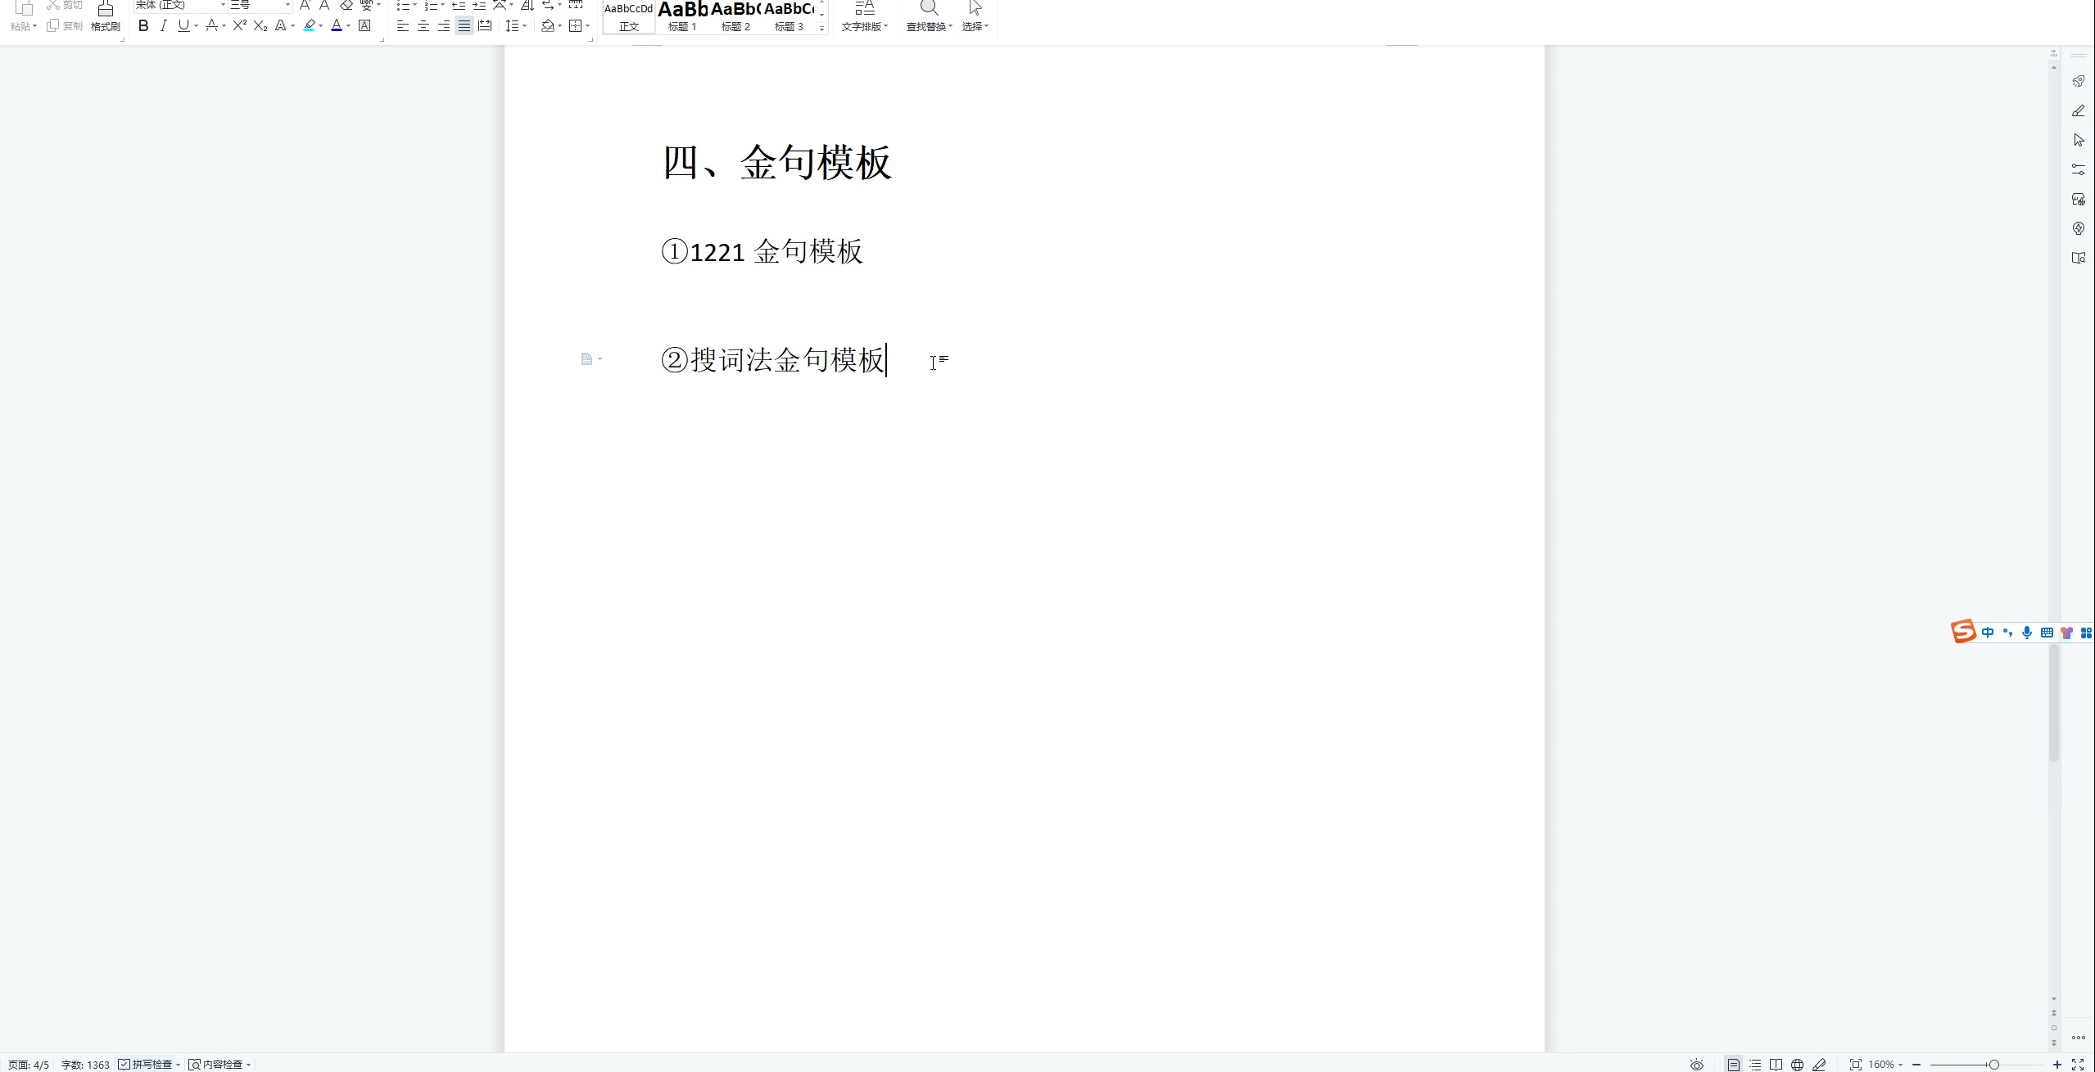Clear formatting with the eraser icon
Image resolution: width=2095 pixels, height=1072 pixels.
(x=346, y=5)
